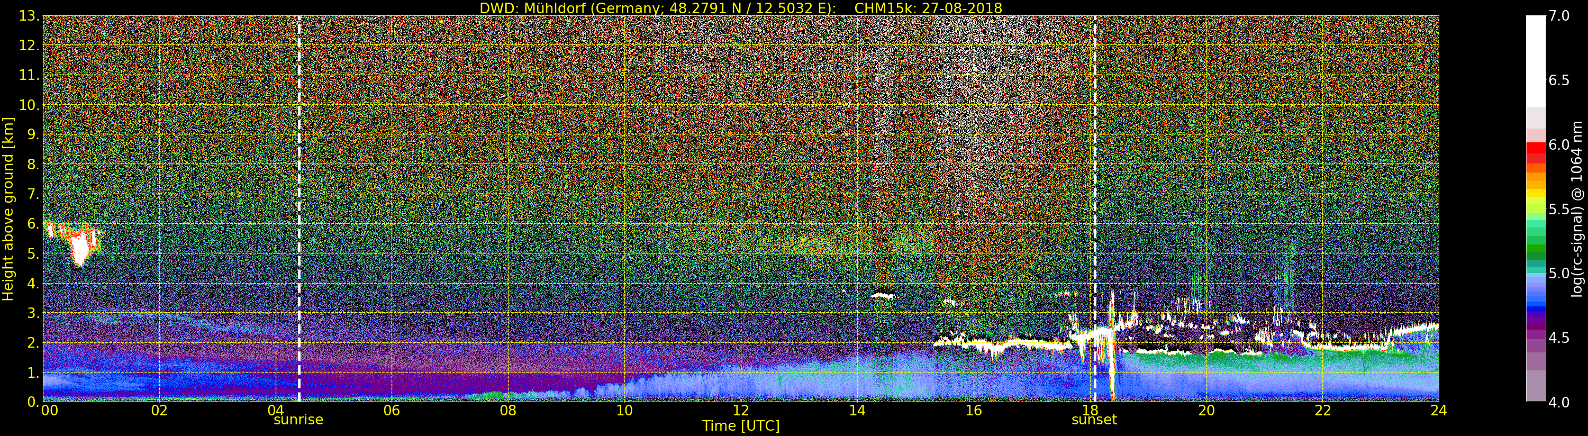Click the time axis tick label 18
Screen dimensions: 1588x436
[x=1090, y=410]
